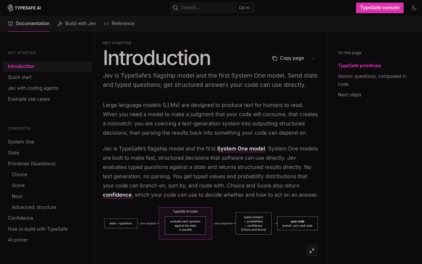Toggle dark mode moon icon

point(414,8)
